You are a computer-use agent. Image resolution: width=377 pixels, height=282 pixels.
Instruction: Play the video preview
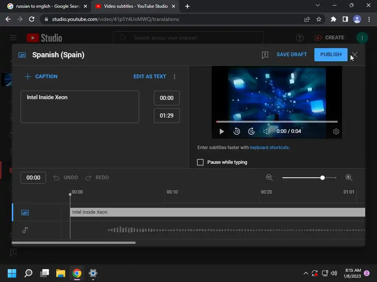click(221, 131)
